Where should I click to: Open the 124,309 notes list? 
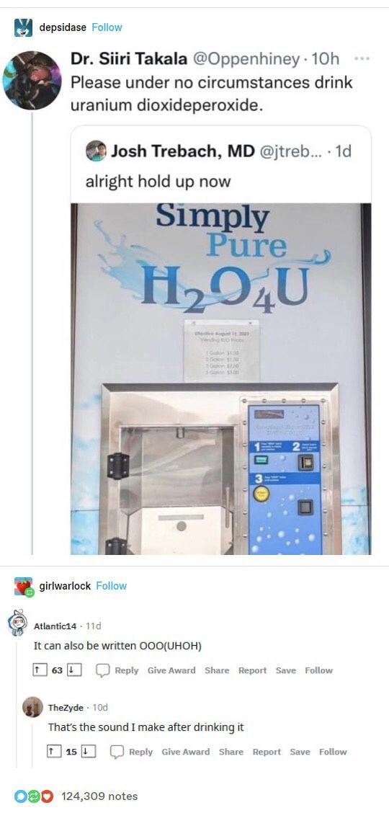pyautogui.click(x=99, y=796)
